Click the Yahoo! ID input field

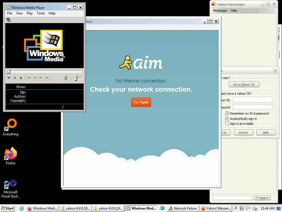tap(253, 100)
